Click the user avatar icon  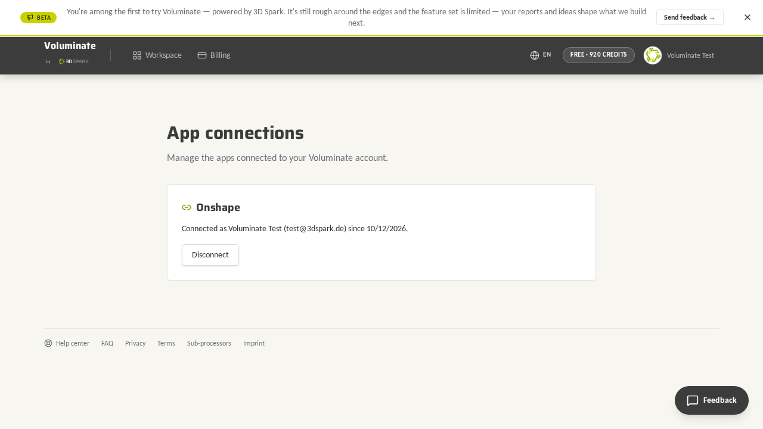point(653,55)
